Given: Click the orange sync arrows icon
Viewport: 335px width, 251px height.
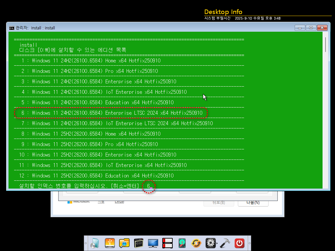Looking at the screenshot, I should (196, 243).
